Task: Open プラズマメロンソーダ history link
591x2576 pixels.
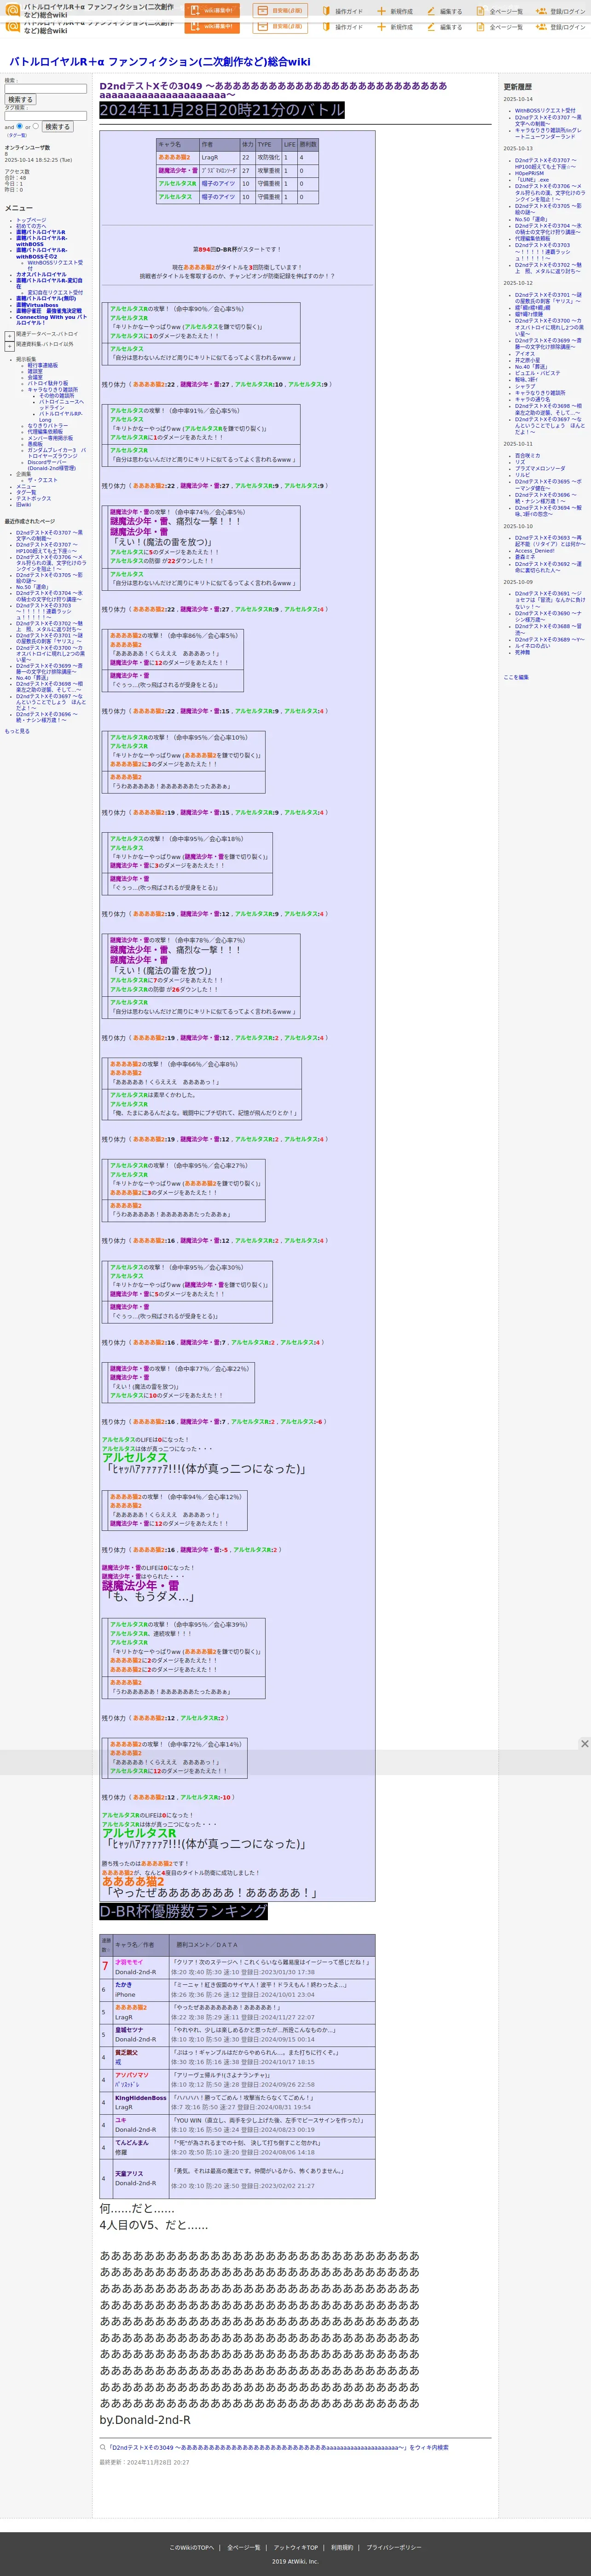Action: coord(539,468)
